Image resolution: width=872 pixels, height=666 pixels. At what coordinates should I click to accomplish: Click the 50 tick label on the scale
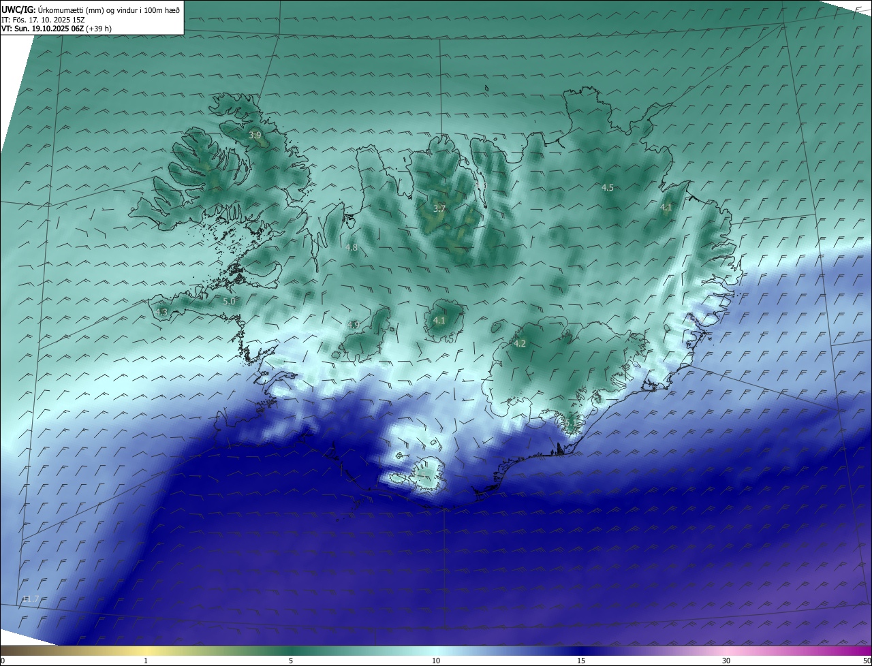[x=867, y=661]
